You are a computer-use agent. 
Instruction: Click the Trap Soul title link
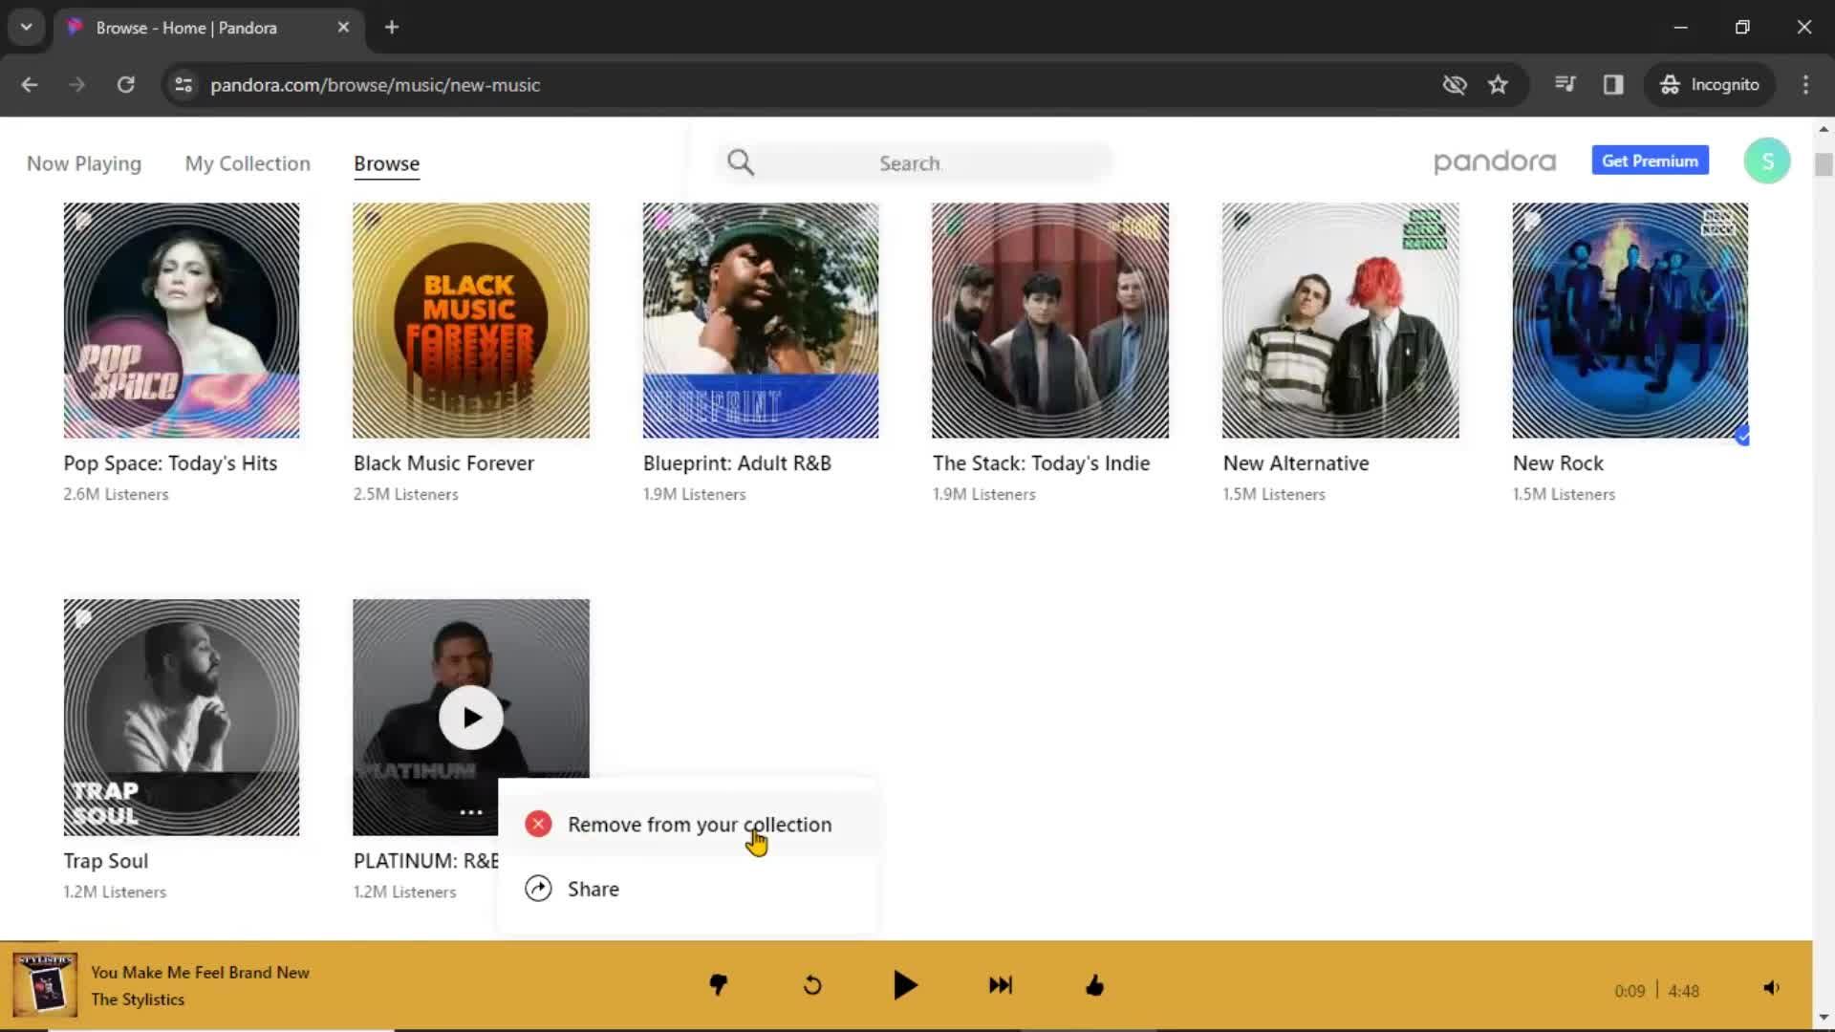[x=106, y=861]
